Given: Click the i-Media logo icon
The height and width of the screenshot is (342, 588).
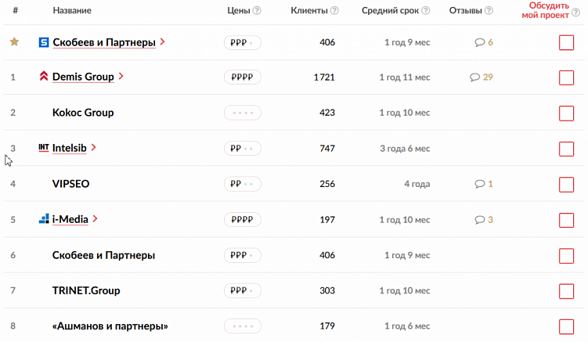Looking at the screenshot, I should click(44, 219).
